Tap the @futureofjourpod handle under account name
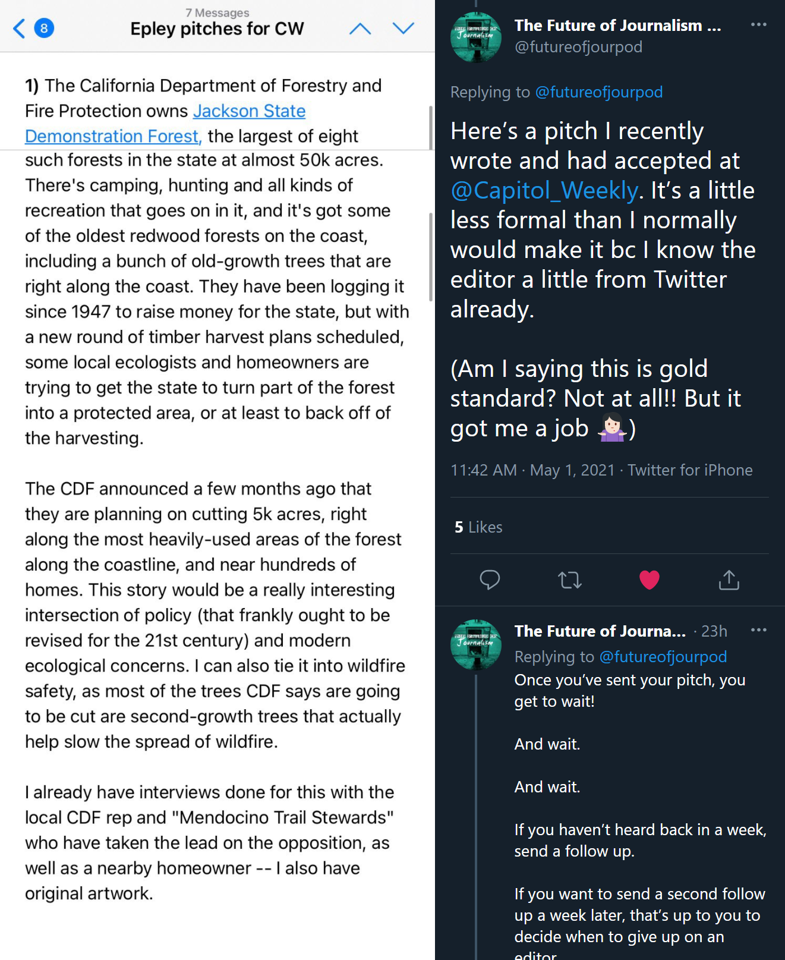The width and height of the screenshot is (785, 960). coord(578,47)
